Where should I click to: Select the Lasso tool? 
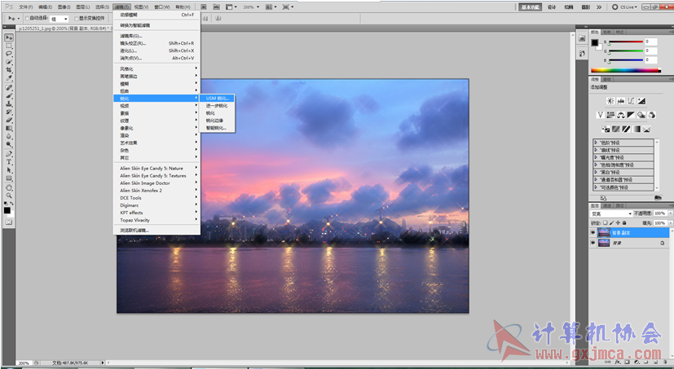click(9, 54)
